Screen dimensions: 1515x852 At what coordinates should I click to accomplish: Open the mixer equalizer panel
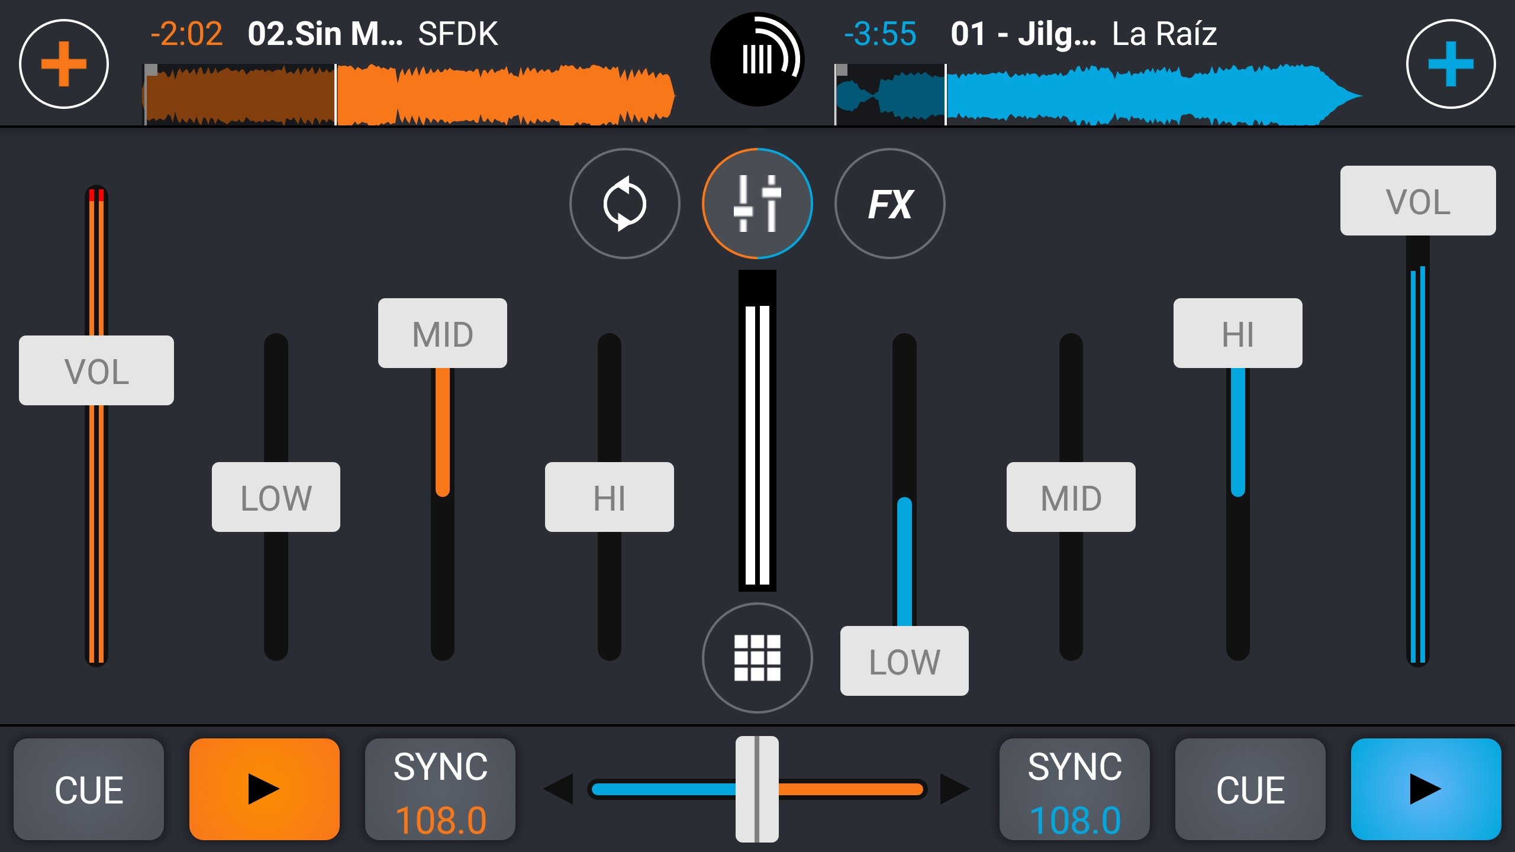click(x=757, y=203)
